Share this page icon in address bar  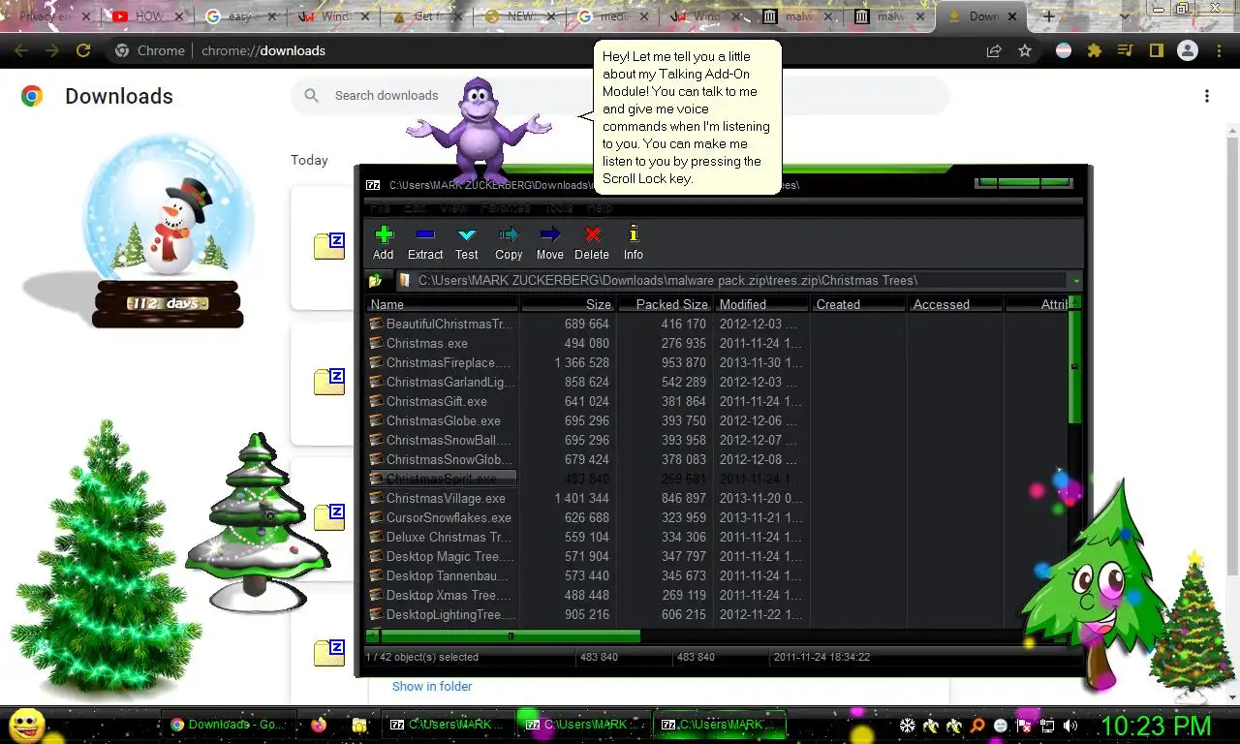click(994, 50)
